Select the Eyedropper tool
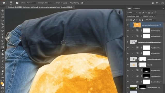This screenshot has height=93, width=165. coord(3,27)
